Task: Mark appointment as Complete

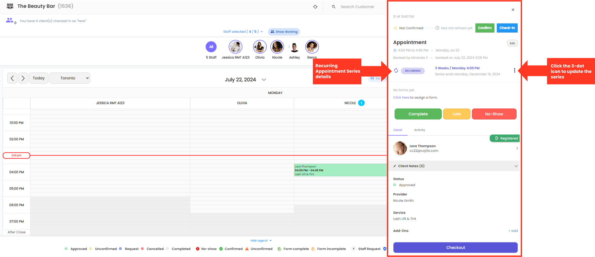Action: click(418, 114)
